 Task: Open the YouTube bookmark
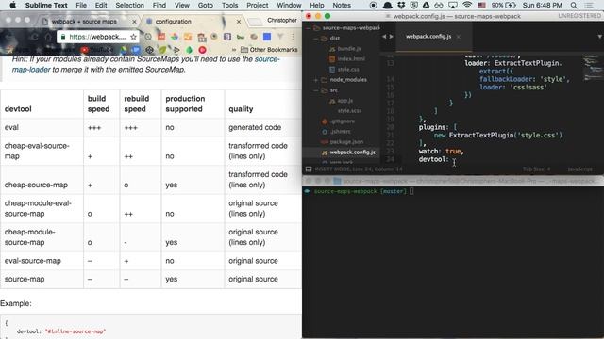(x=96, y=50)
